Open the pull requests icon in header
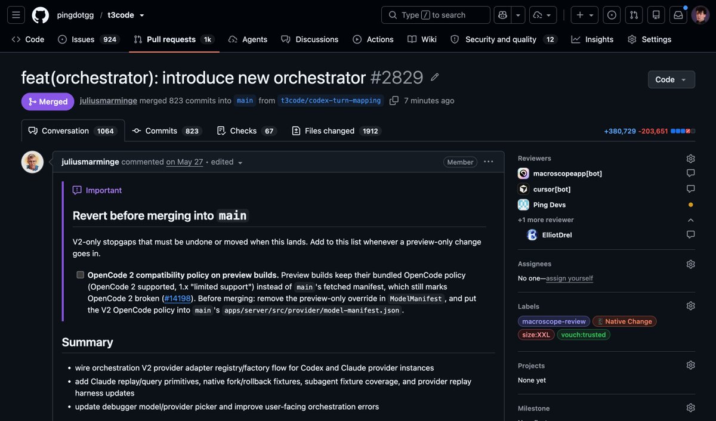This screenshot has height=421, width=716. point(634,15)
